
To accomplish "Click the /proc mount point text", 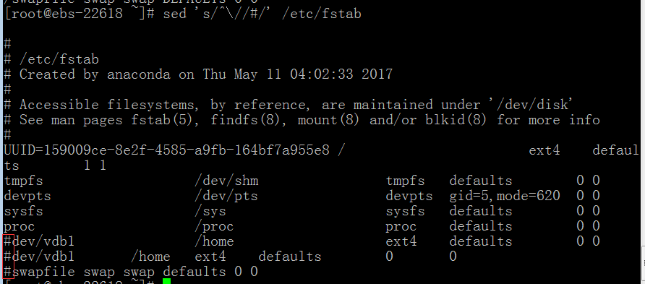I will 214,226.
